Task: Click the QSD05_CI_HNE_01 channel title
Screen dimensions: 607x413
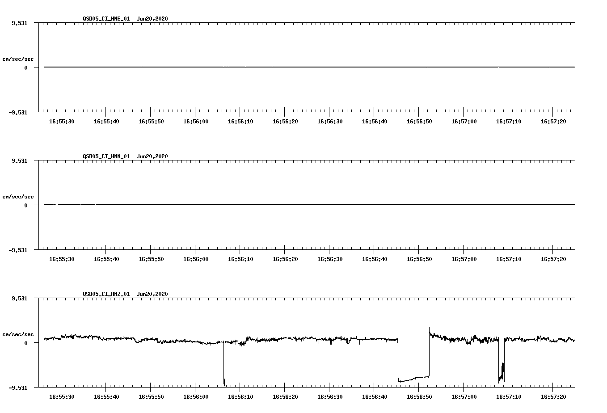Action: pos(106,19)
